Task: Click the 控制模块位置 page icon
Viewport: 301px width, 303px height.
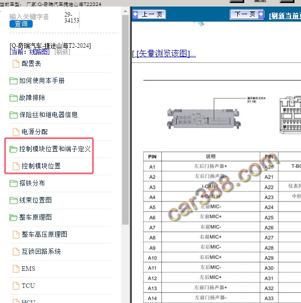Action: tap(16, 166)
